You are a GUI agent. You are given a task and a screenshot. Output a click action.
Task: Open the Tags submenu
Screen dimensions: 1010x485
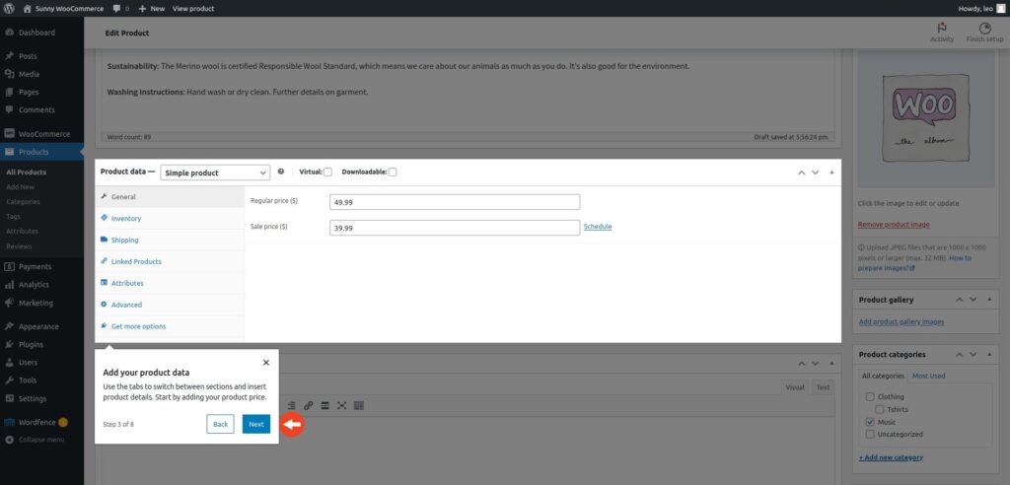tap(12, 217)
